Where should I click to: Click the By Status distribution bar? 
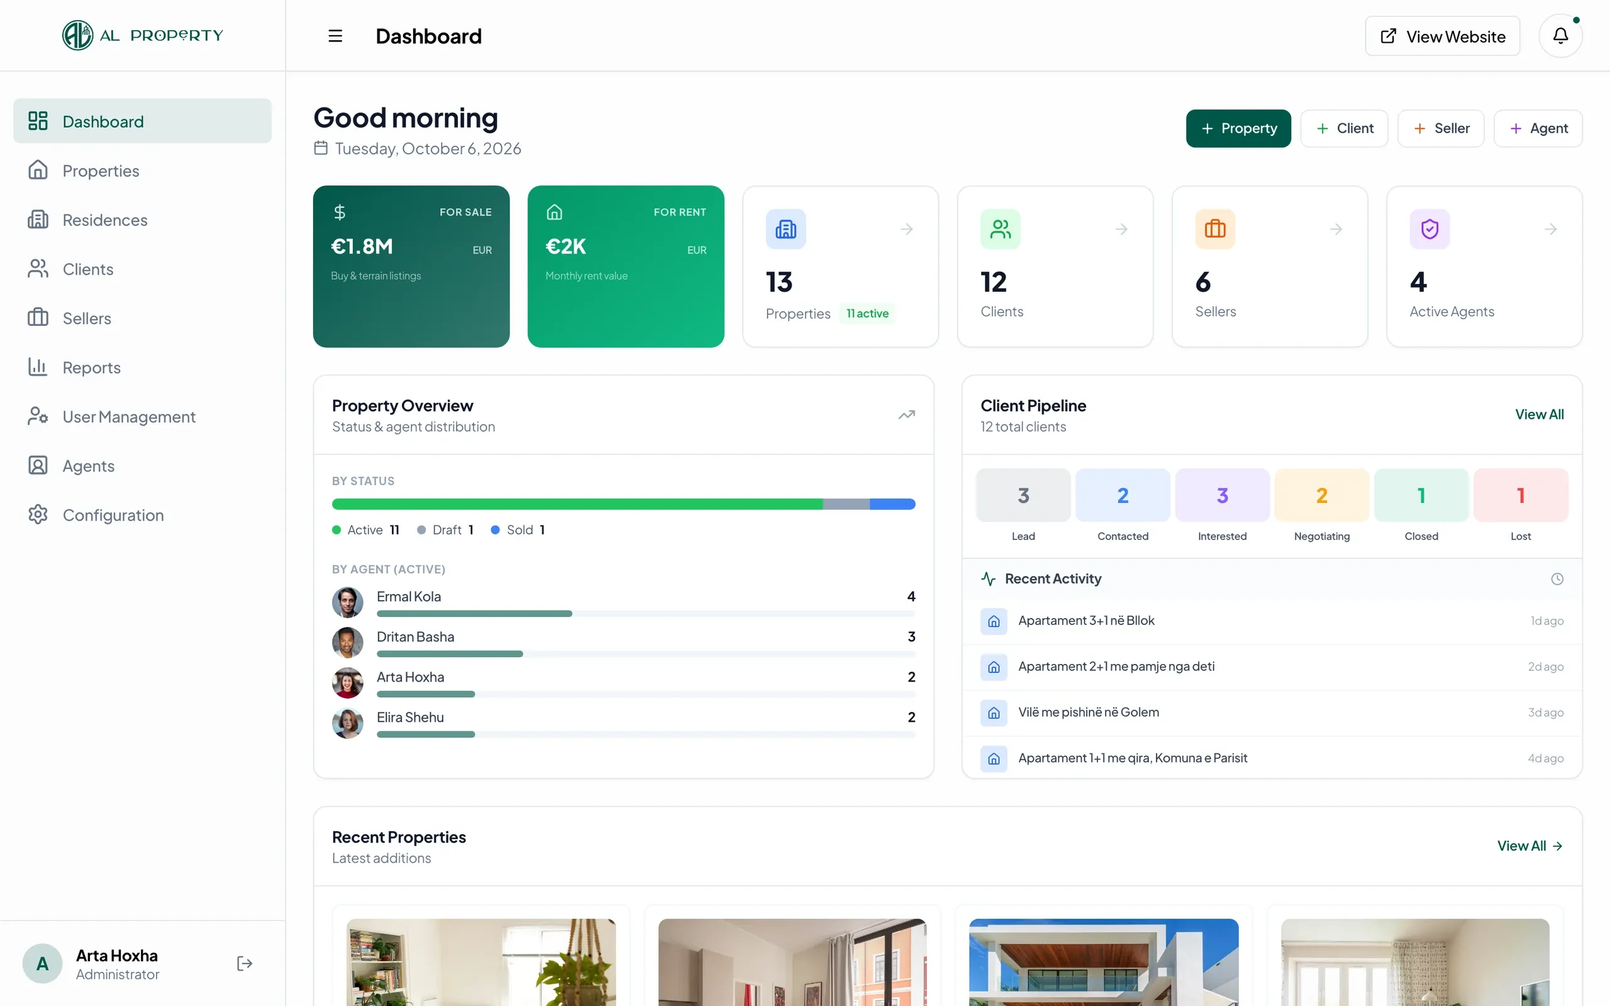623,504
